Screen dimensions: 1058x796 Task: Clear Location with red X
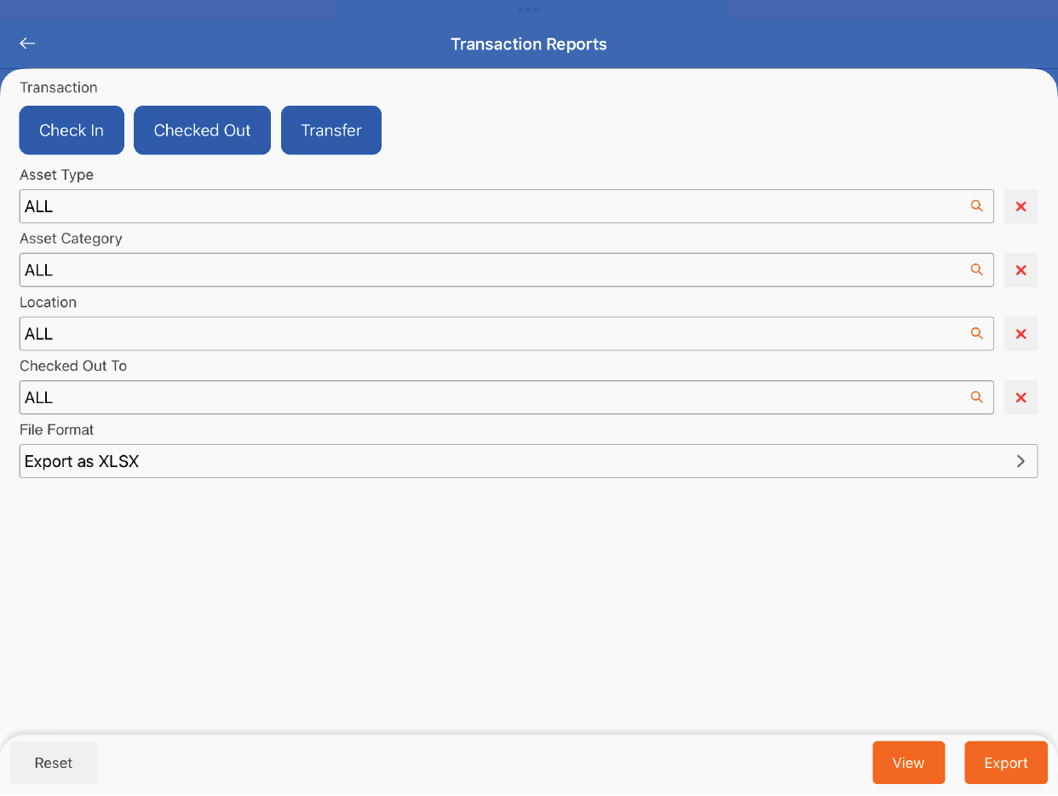pos(1021,333)
